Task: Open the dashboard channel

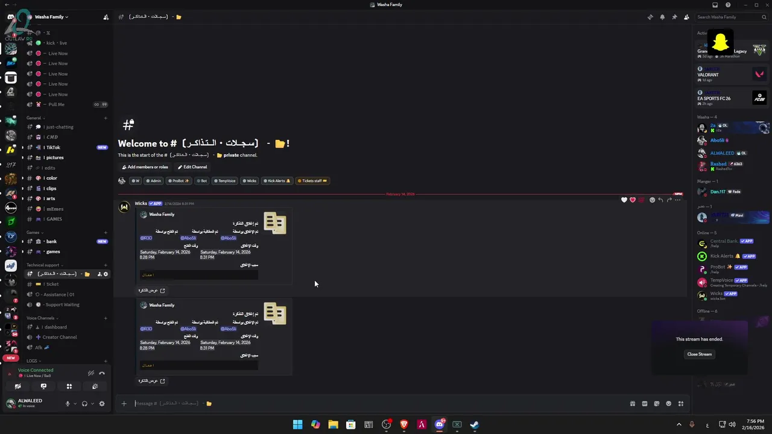Action: (66, 327)
